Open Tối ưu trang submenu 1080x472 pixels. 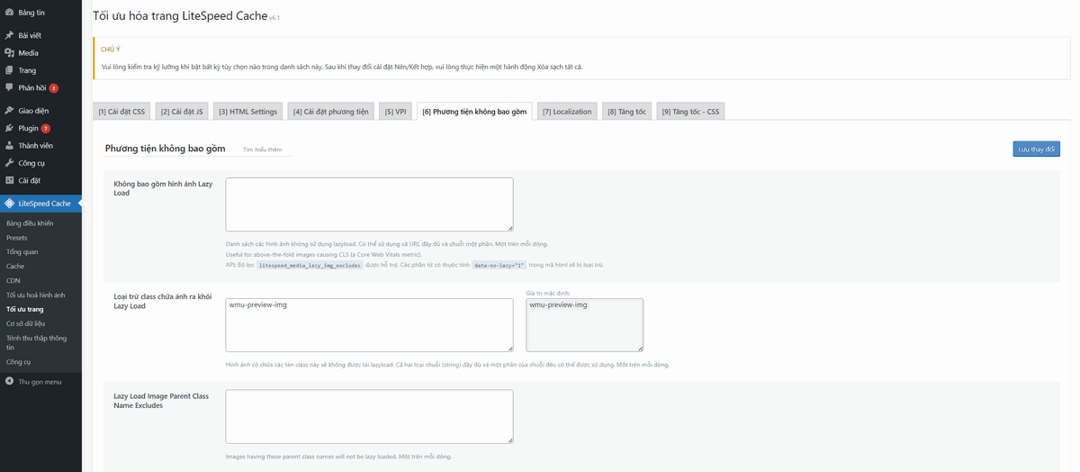click(25, 309)
